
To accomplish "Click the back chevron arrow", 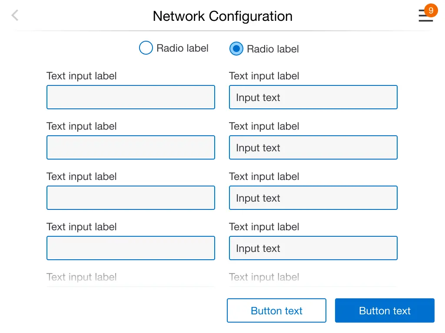I will click(x=15, y=16).
